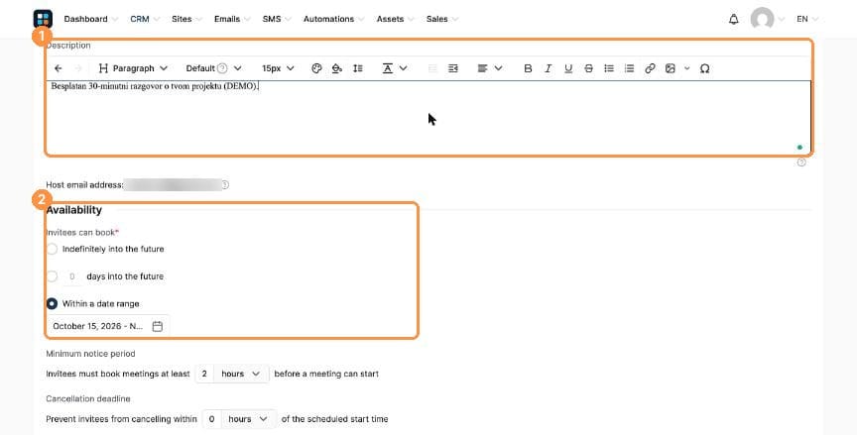Click the undo arrow in the editor toolbar
The height and width of the screenshot is (435, 857).
(x=59, y=68)
